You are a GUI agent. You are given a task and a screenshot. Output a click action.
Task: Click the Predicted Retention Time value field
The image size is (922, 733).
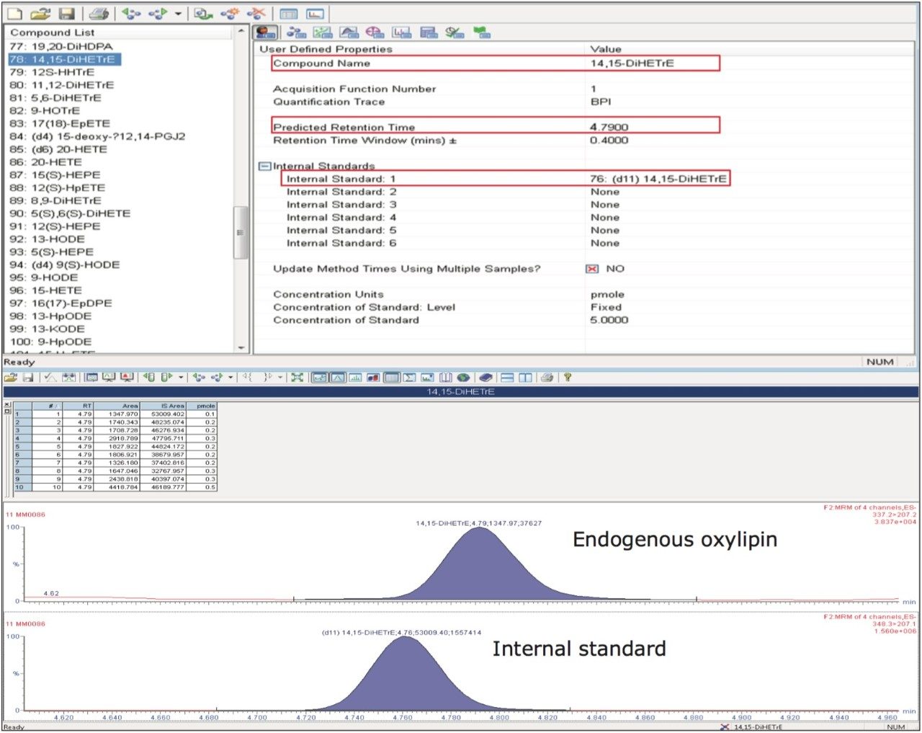coord(609,127)
